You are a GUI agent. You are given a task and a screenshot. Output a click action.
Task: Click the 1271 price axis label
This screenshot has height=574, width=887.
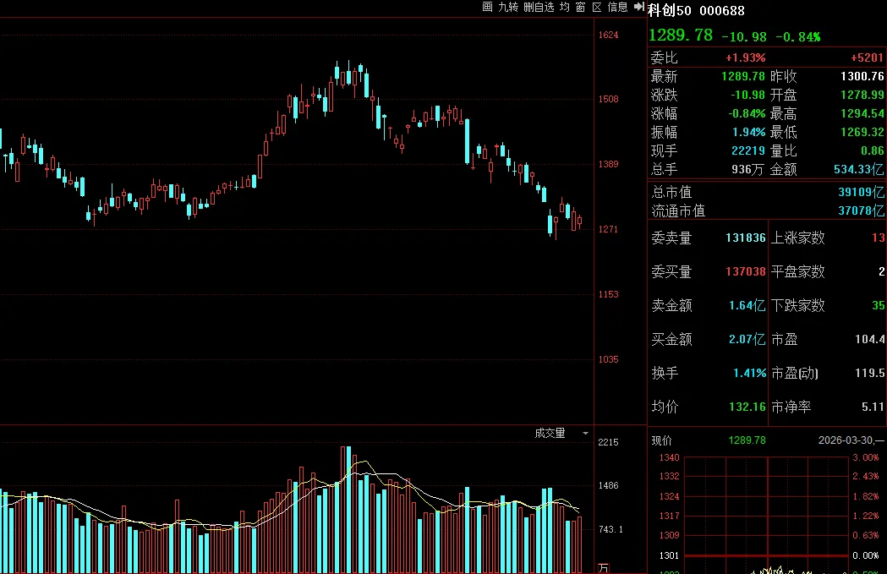(x=608, y=230)
